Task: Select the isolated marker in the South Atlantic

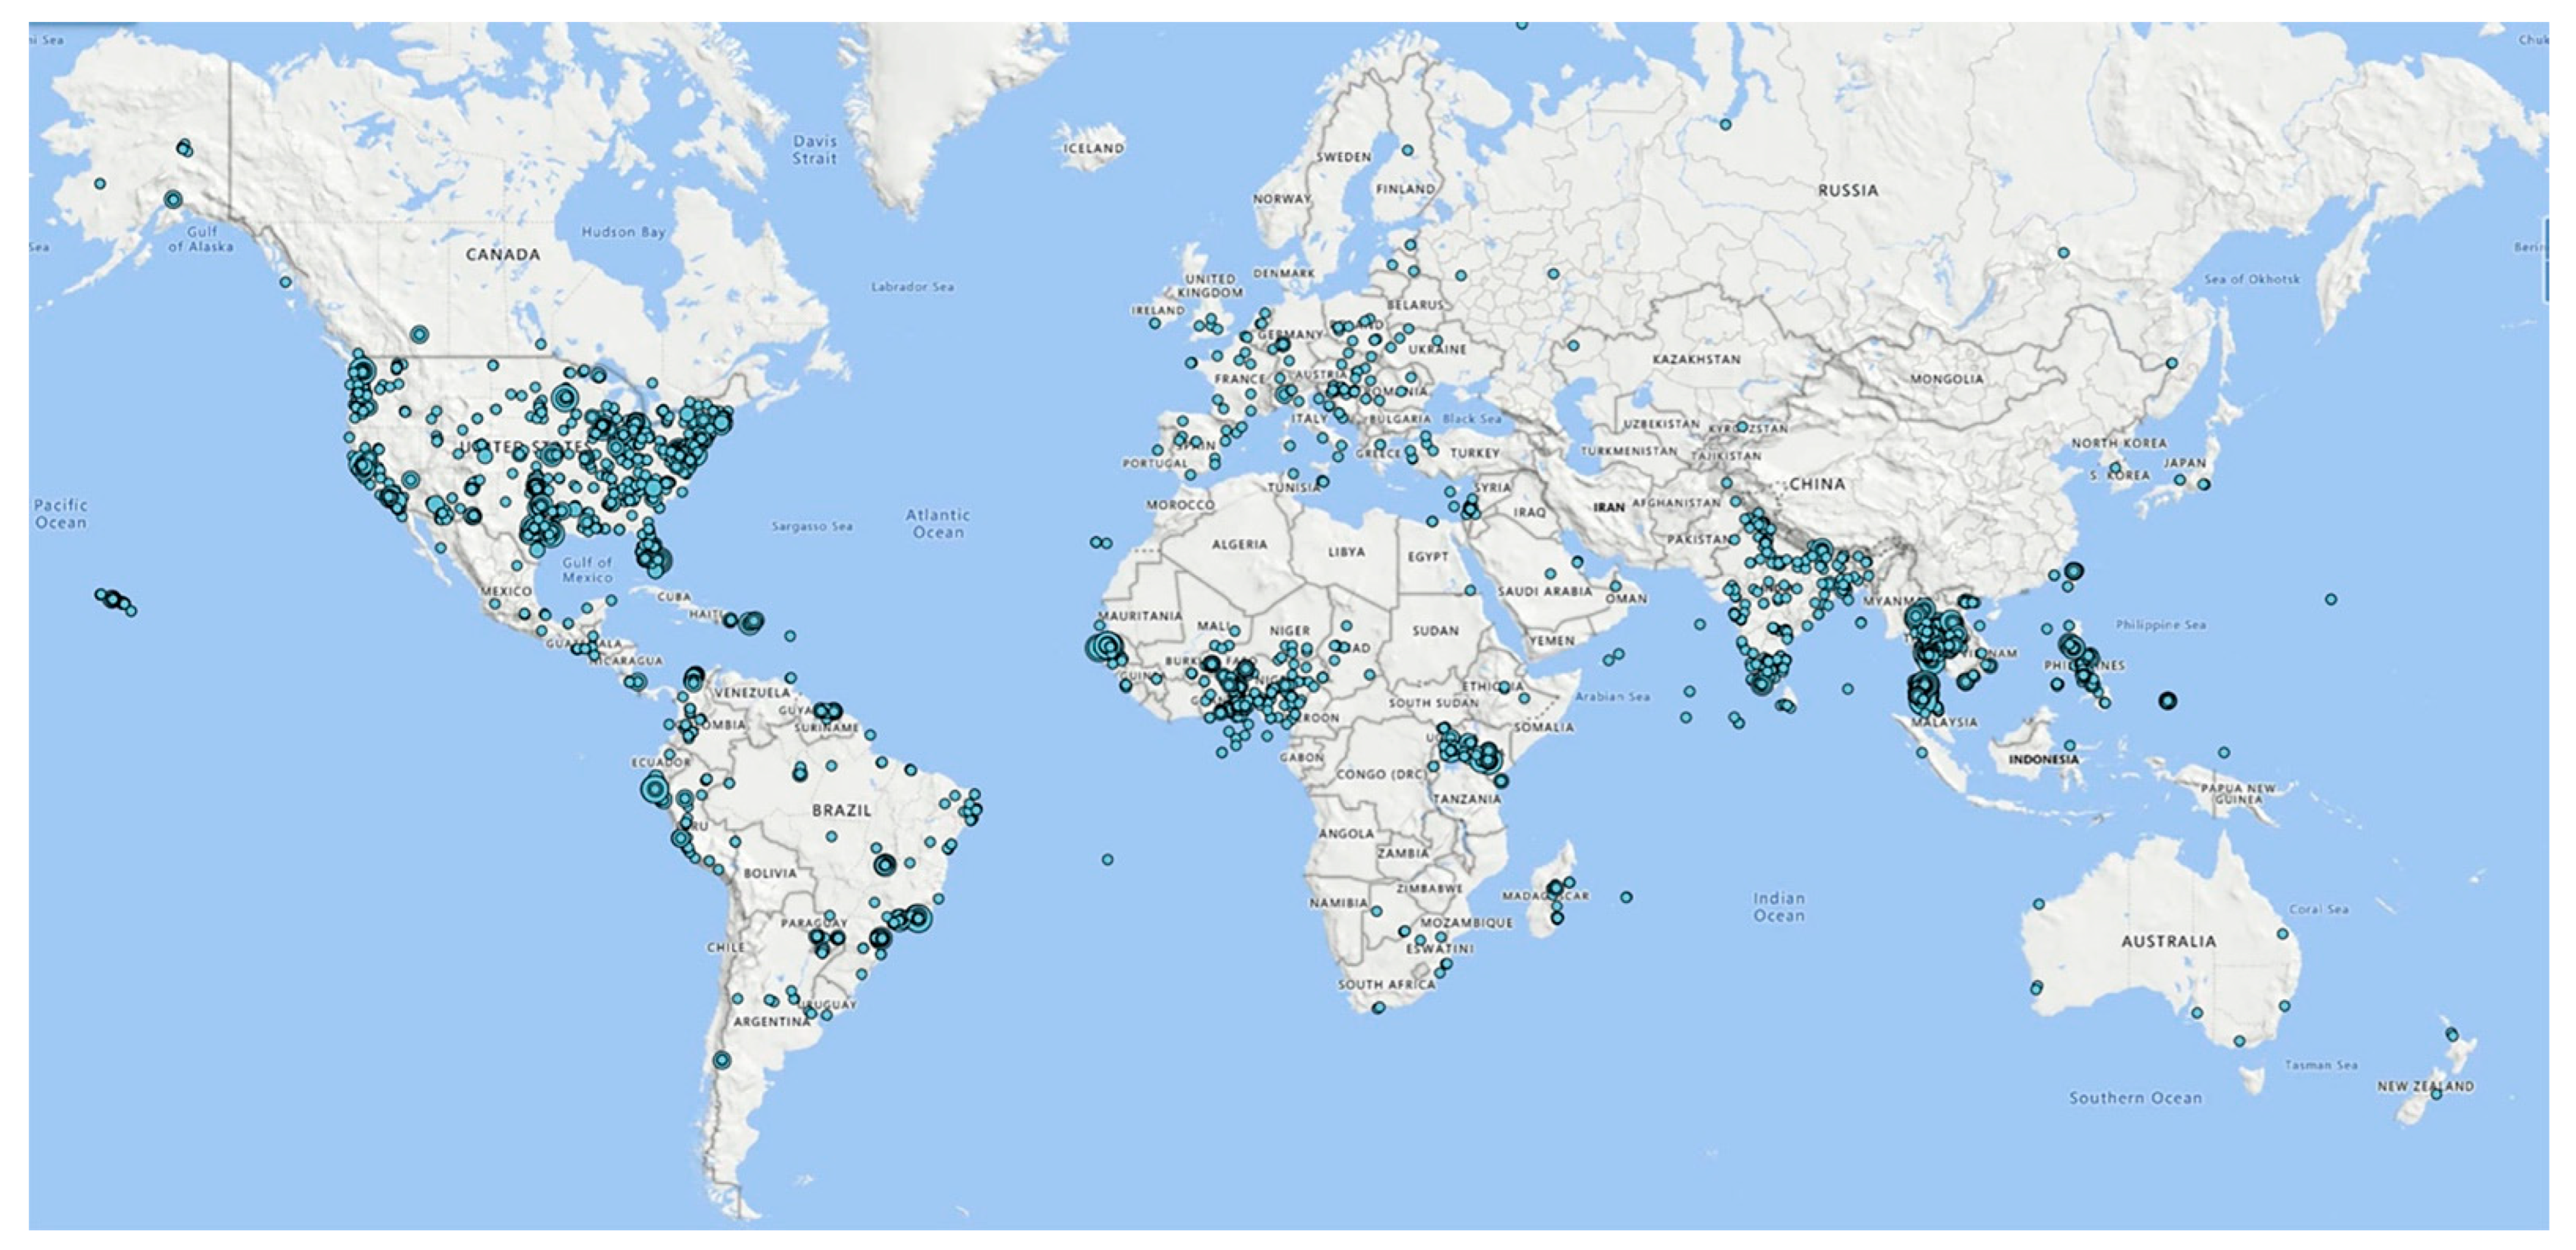Action: click(x=1107, y=860)
